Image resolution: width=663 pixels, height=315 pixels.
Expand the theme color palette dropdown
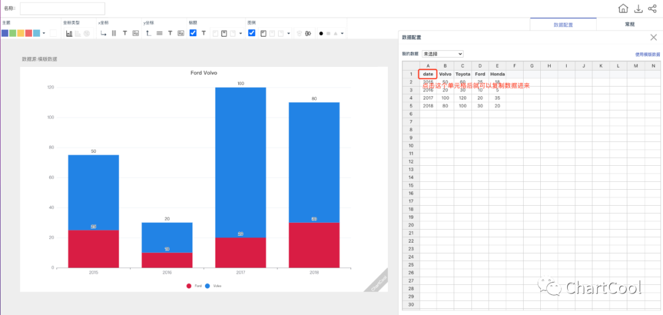click(x=44, y=33)
